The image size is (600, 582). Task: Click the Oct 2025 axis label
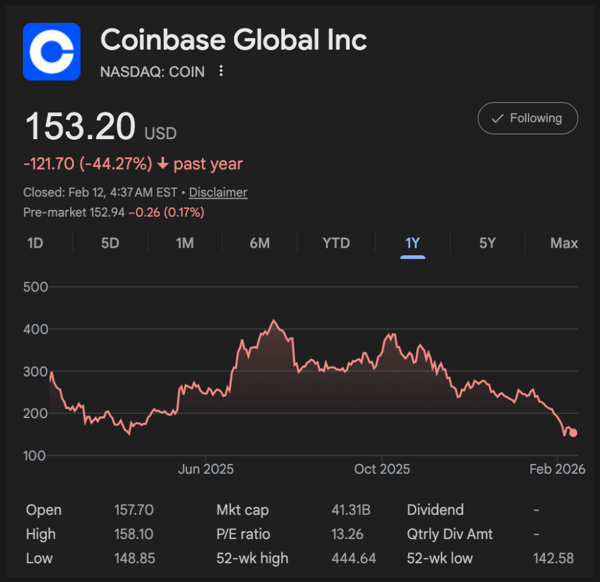coord(382,469)
